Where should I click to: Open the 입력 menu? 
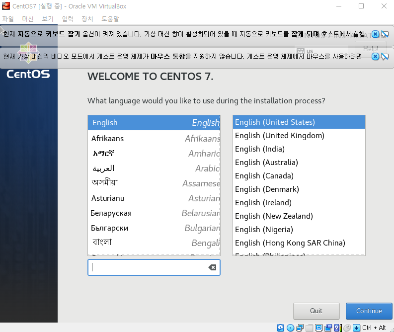click(x=68, y=19)
